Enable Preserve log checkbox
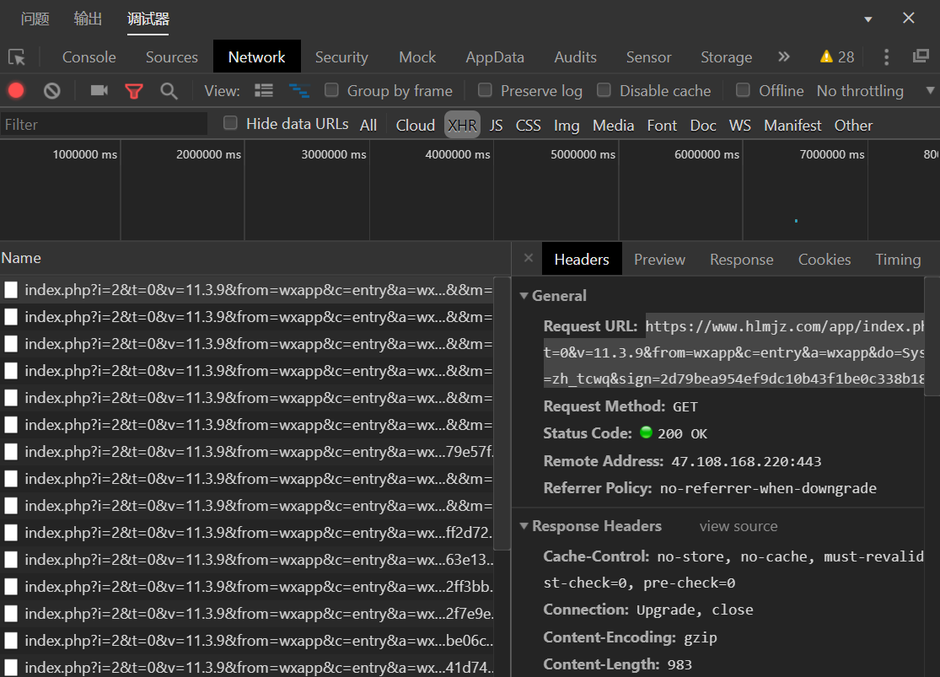Screen dimensions: 940x677 point(485,90)
